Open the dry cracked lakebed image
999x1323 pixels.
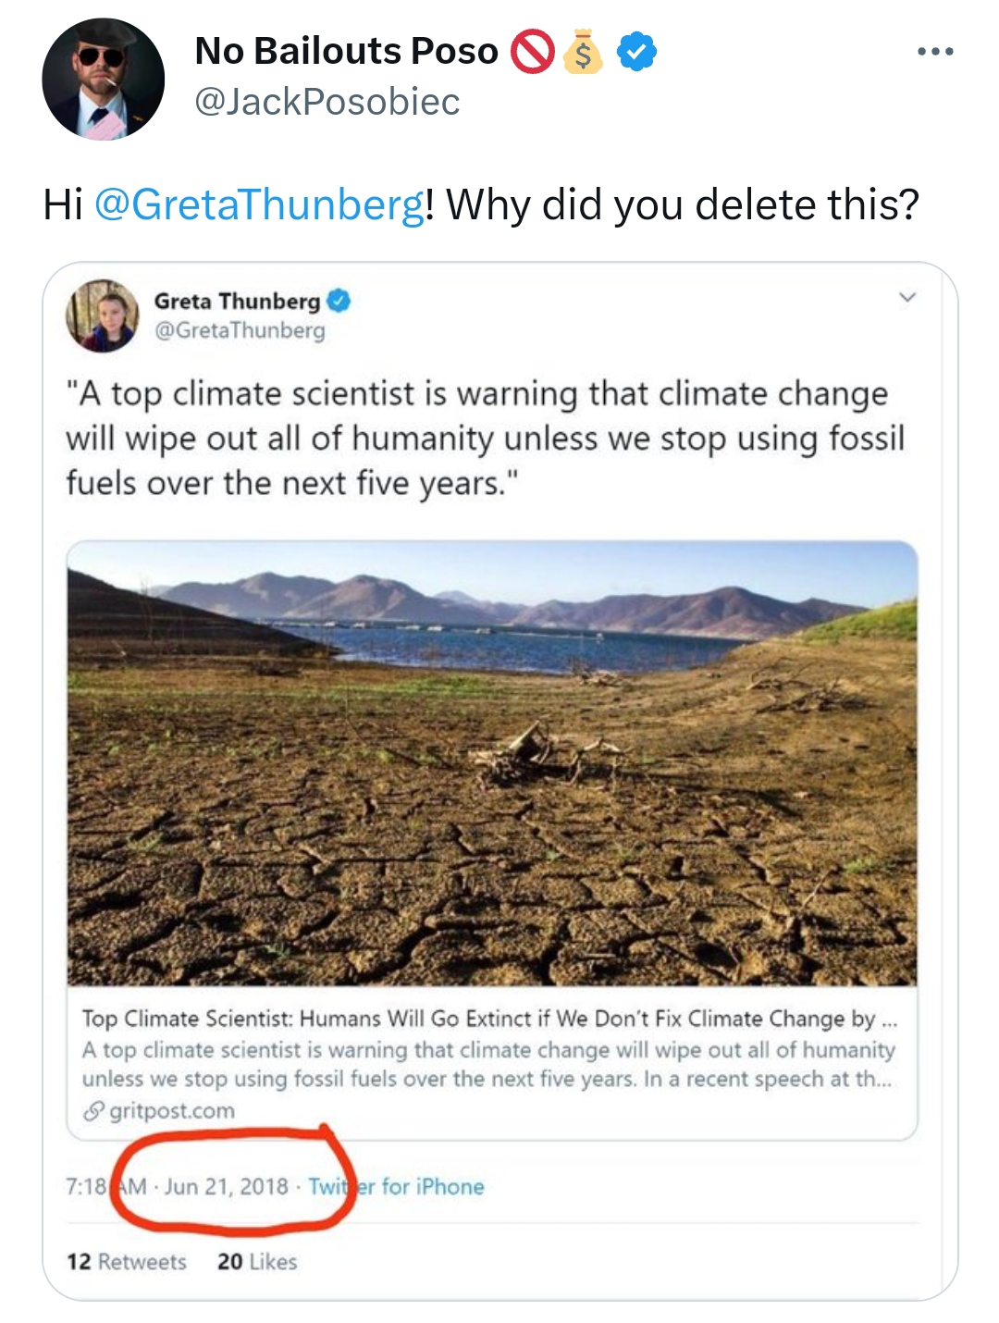pos(492,763)
